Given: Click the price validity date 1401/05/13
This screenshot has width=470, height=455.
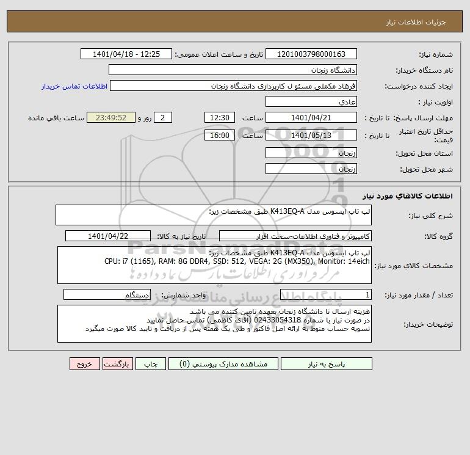Looking at the screenshot, I should tap(311, 135).
